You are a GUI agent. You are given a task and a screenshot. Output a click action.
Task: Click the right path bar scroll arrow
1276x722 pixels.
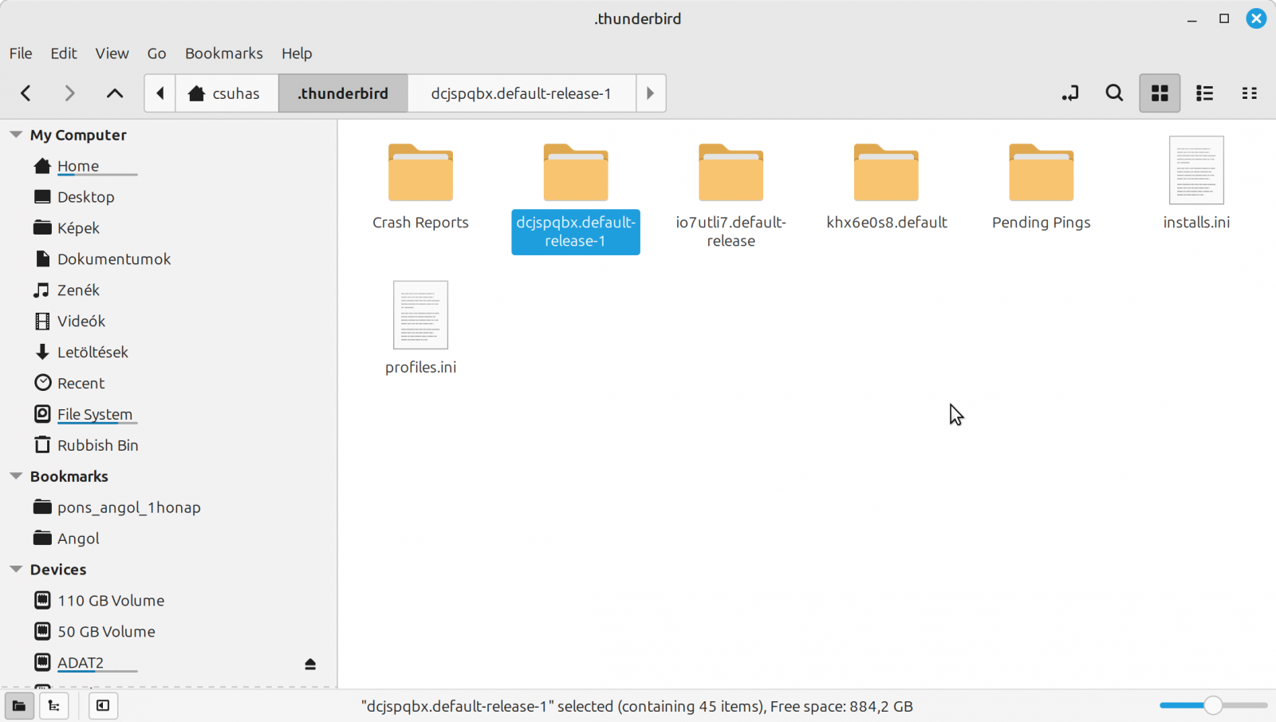(x=651, y=93)
